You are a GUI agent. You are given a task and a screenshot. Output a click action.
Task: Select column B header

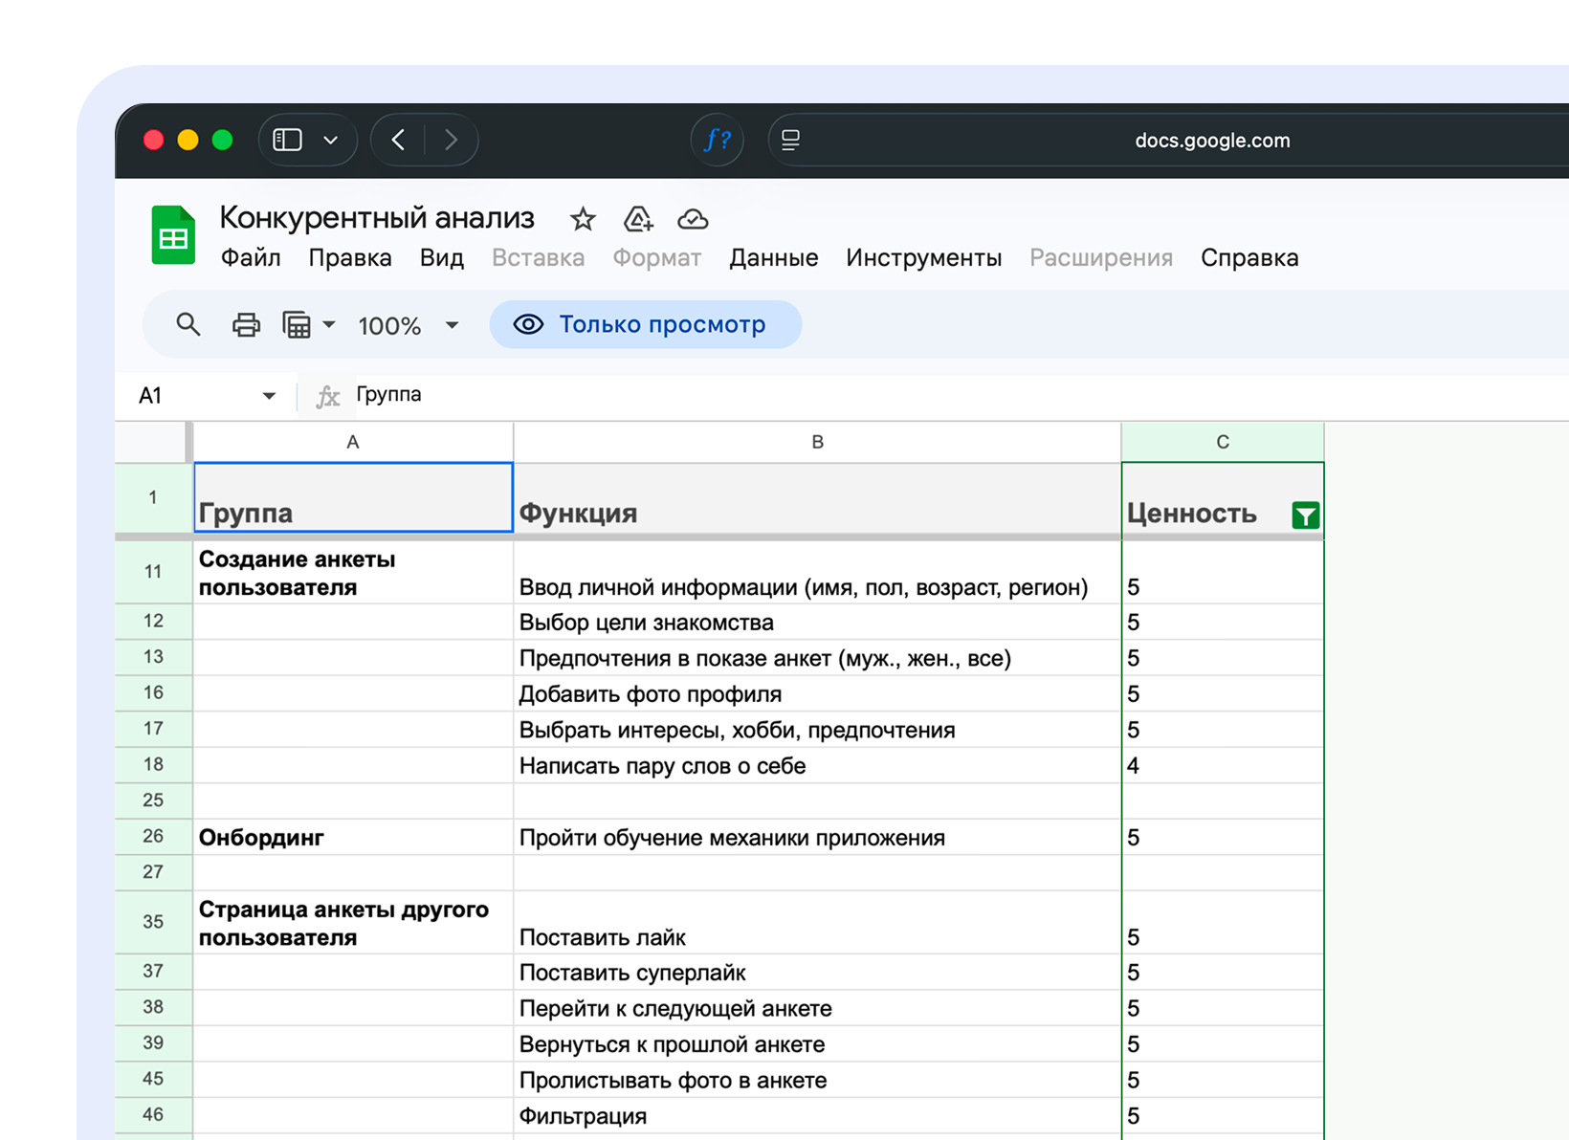point(817,442)
